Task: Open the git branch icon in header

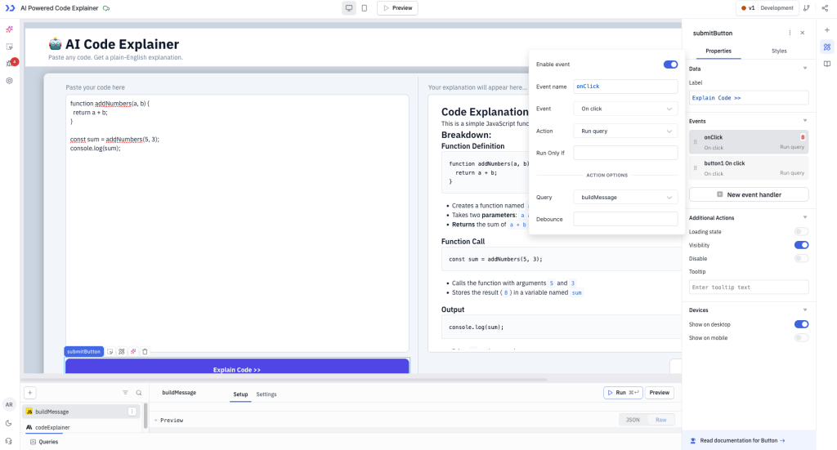Action: coord(807,8)
